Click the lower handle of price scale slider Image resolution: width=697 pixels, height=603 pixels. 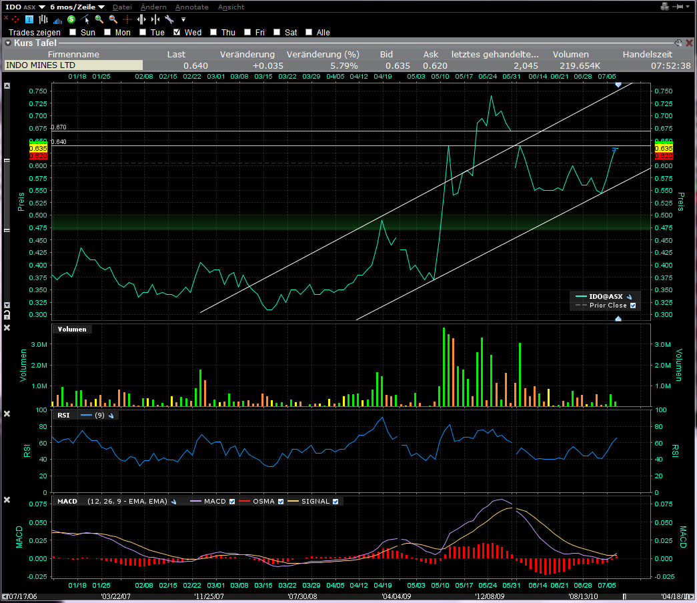(x=7, y=230)
